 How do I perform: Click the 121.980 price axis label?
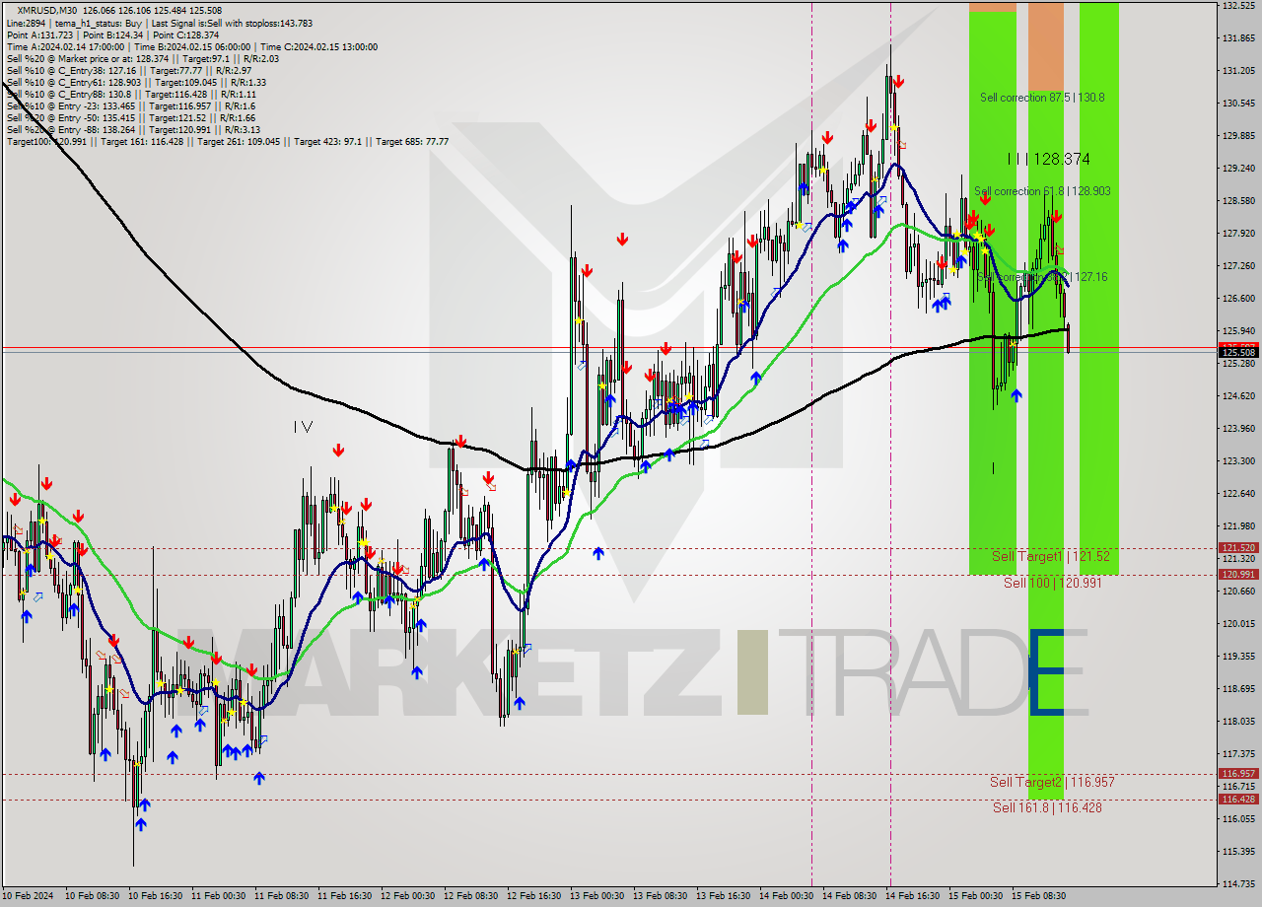pyautogui.click(x=1238, y=526)
